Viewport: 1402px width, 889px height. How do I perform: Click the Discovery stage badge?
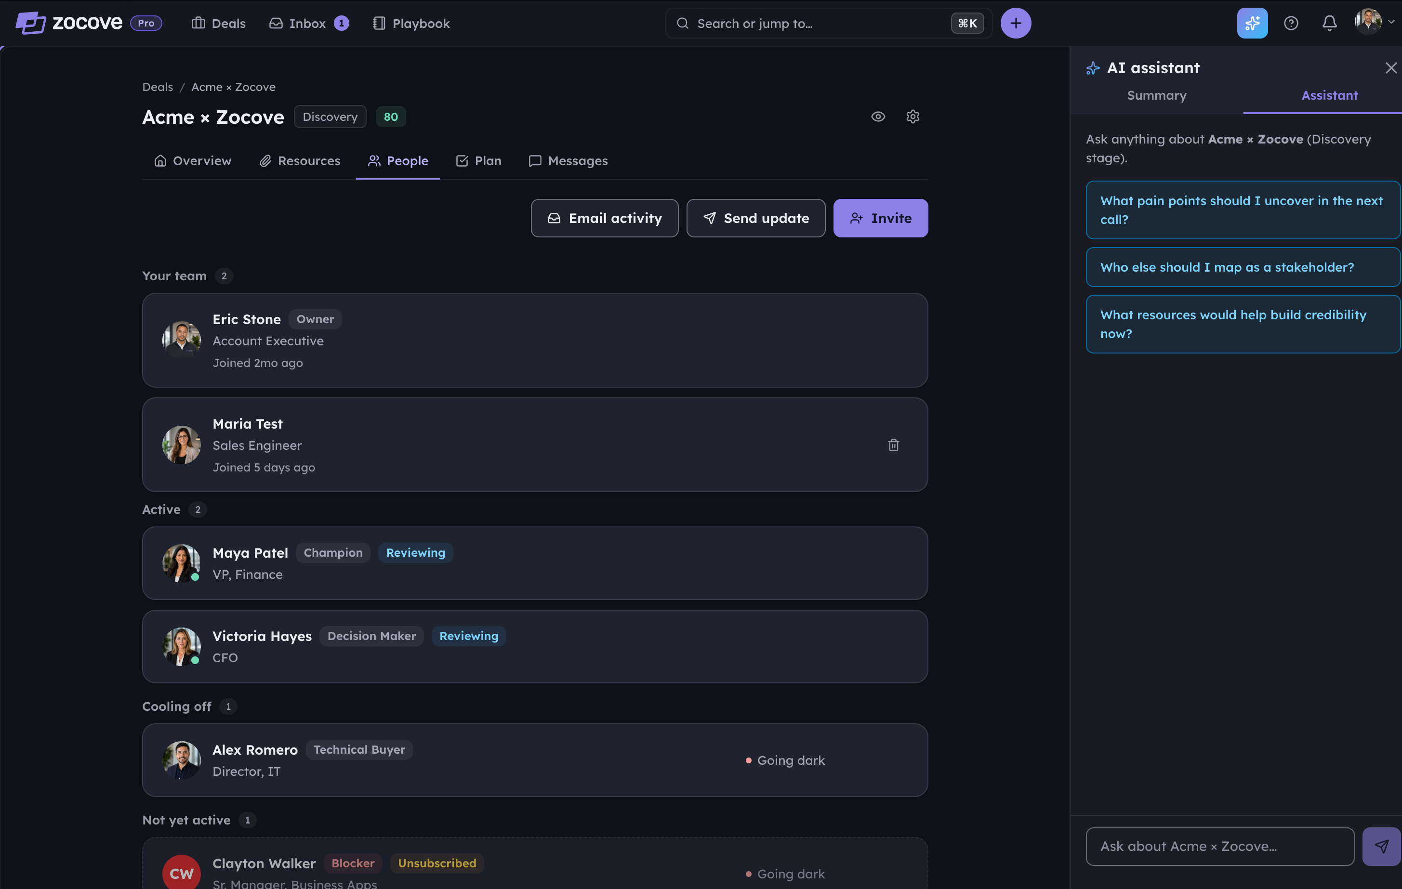[x=330, y=117]
